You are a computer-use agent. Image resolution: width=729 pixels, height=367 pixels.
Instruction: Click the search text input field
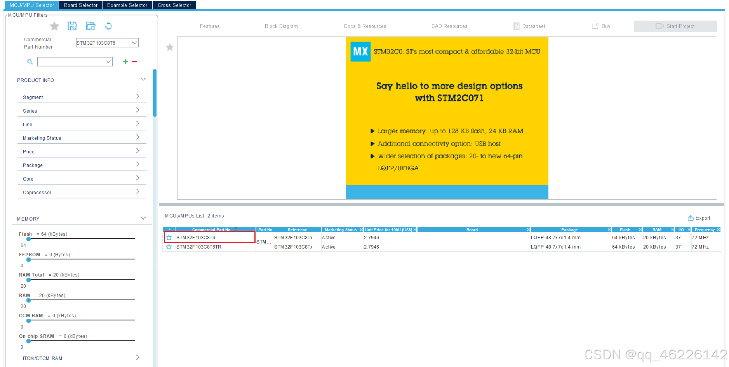pos(71,62)
